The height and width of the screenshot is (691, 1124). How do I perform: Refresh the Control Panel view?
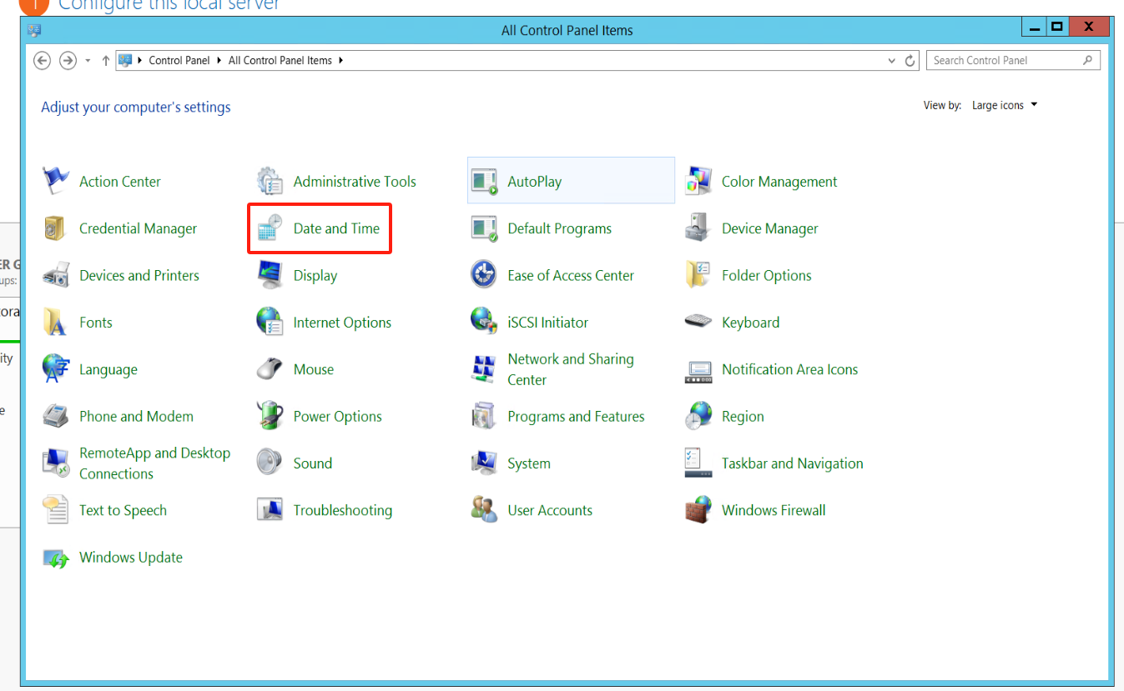point(910,61)
